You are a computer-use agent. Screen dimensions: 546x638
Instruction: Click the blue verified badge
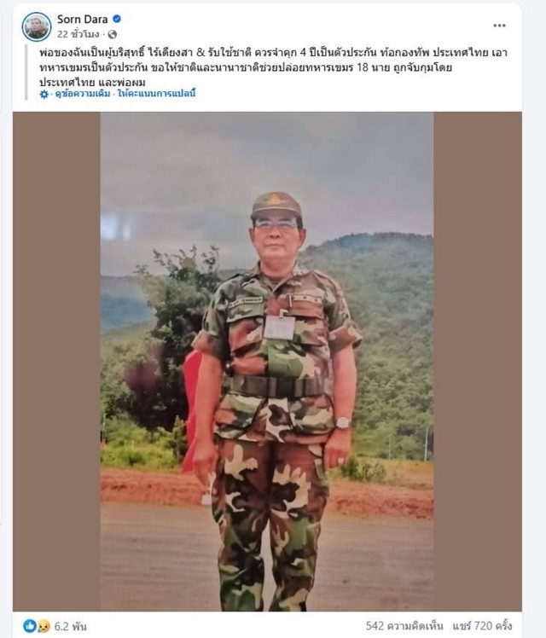117,19
